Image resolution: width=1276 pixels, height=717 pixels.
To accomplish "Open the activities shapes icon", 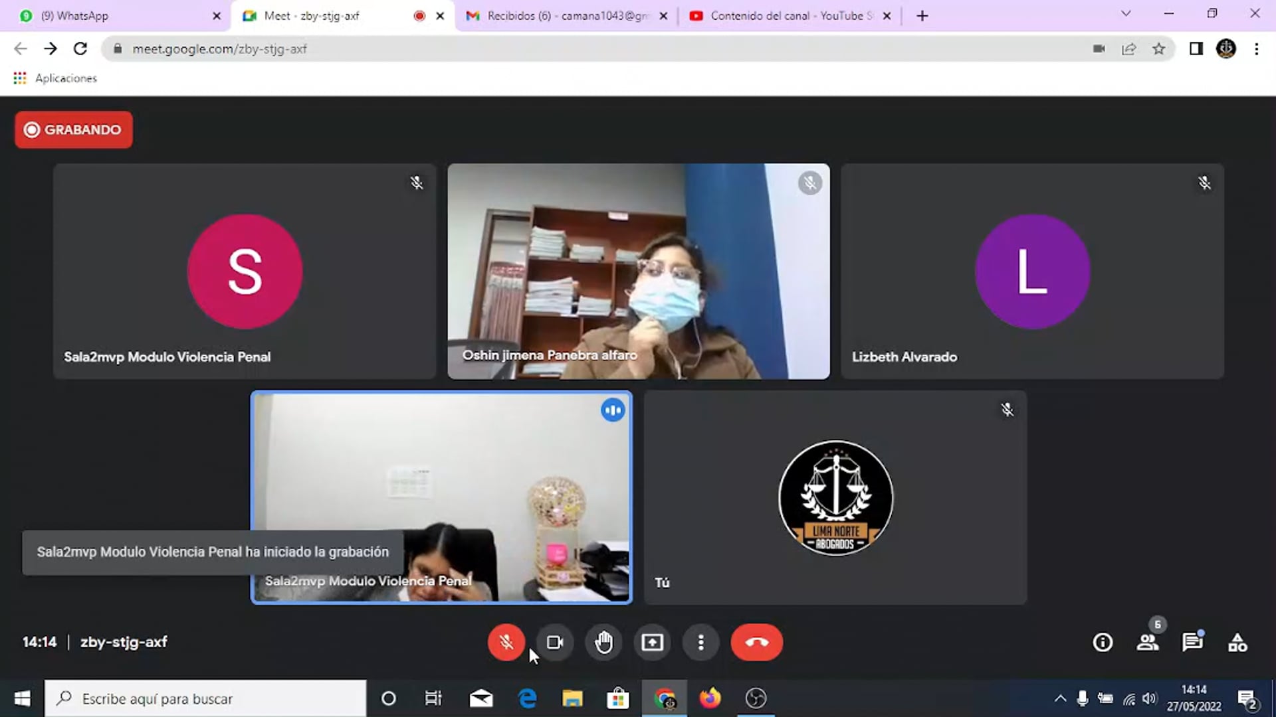I will (x=1237, y=642).
